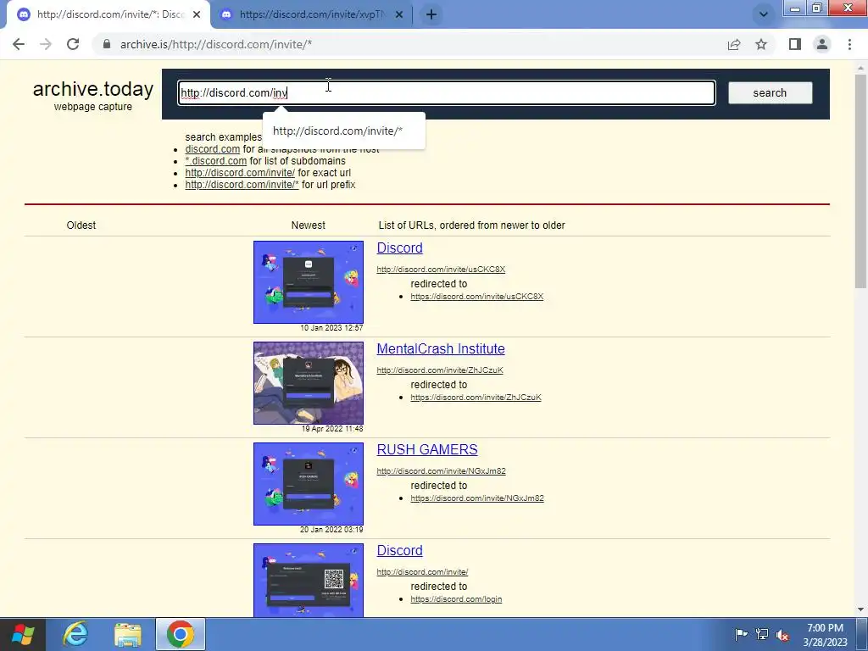Click the scrollbar up arrow
Image resolution: width=868 pixels, height=651 pixels.
pyautogui.click(x=860, y=68)
